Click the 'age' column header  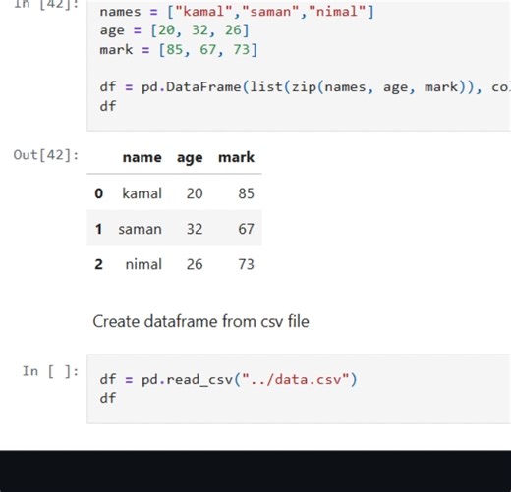(x=190, y=158)
